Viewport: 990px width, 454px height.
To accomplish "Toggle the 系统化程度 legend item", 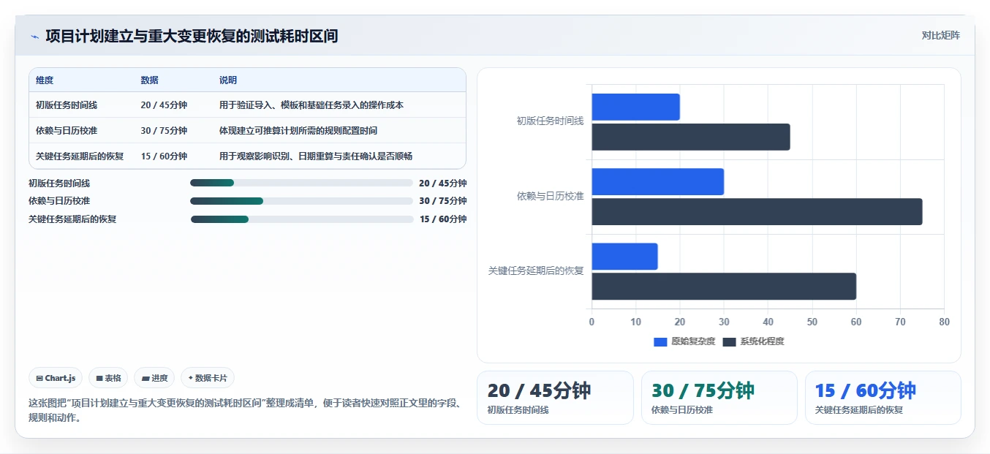I will coord(753,341).
